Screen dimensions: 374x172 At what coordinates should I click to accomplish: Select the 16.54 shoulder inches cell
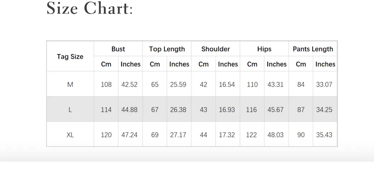[227, 84]
